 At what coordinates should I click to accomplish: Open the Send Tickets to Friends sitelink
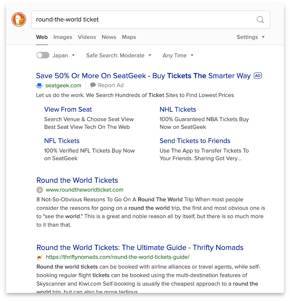click(195, 141)
